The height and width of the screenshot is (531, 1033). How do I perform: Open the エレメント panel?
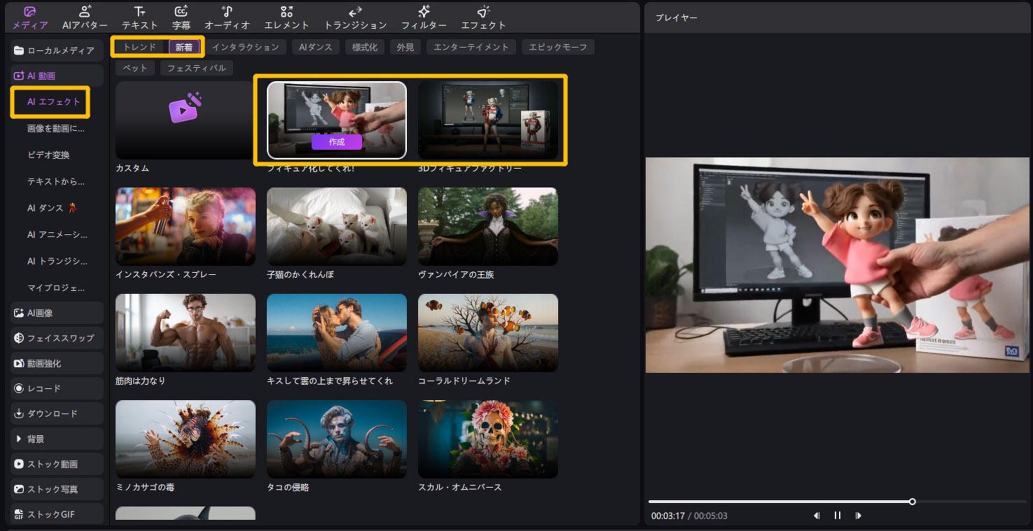pos(286,17)
